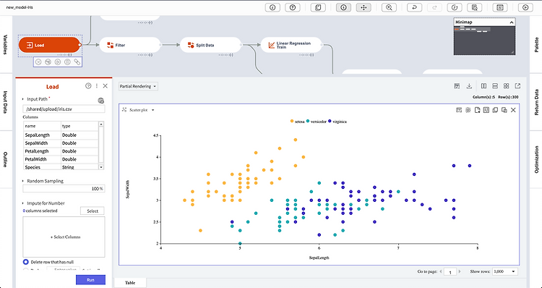The image size is (542, 288).
Task: Close the Load properties panel
Action: (x=106, y=86)
